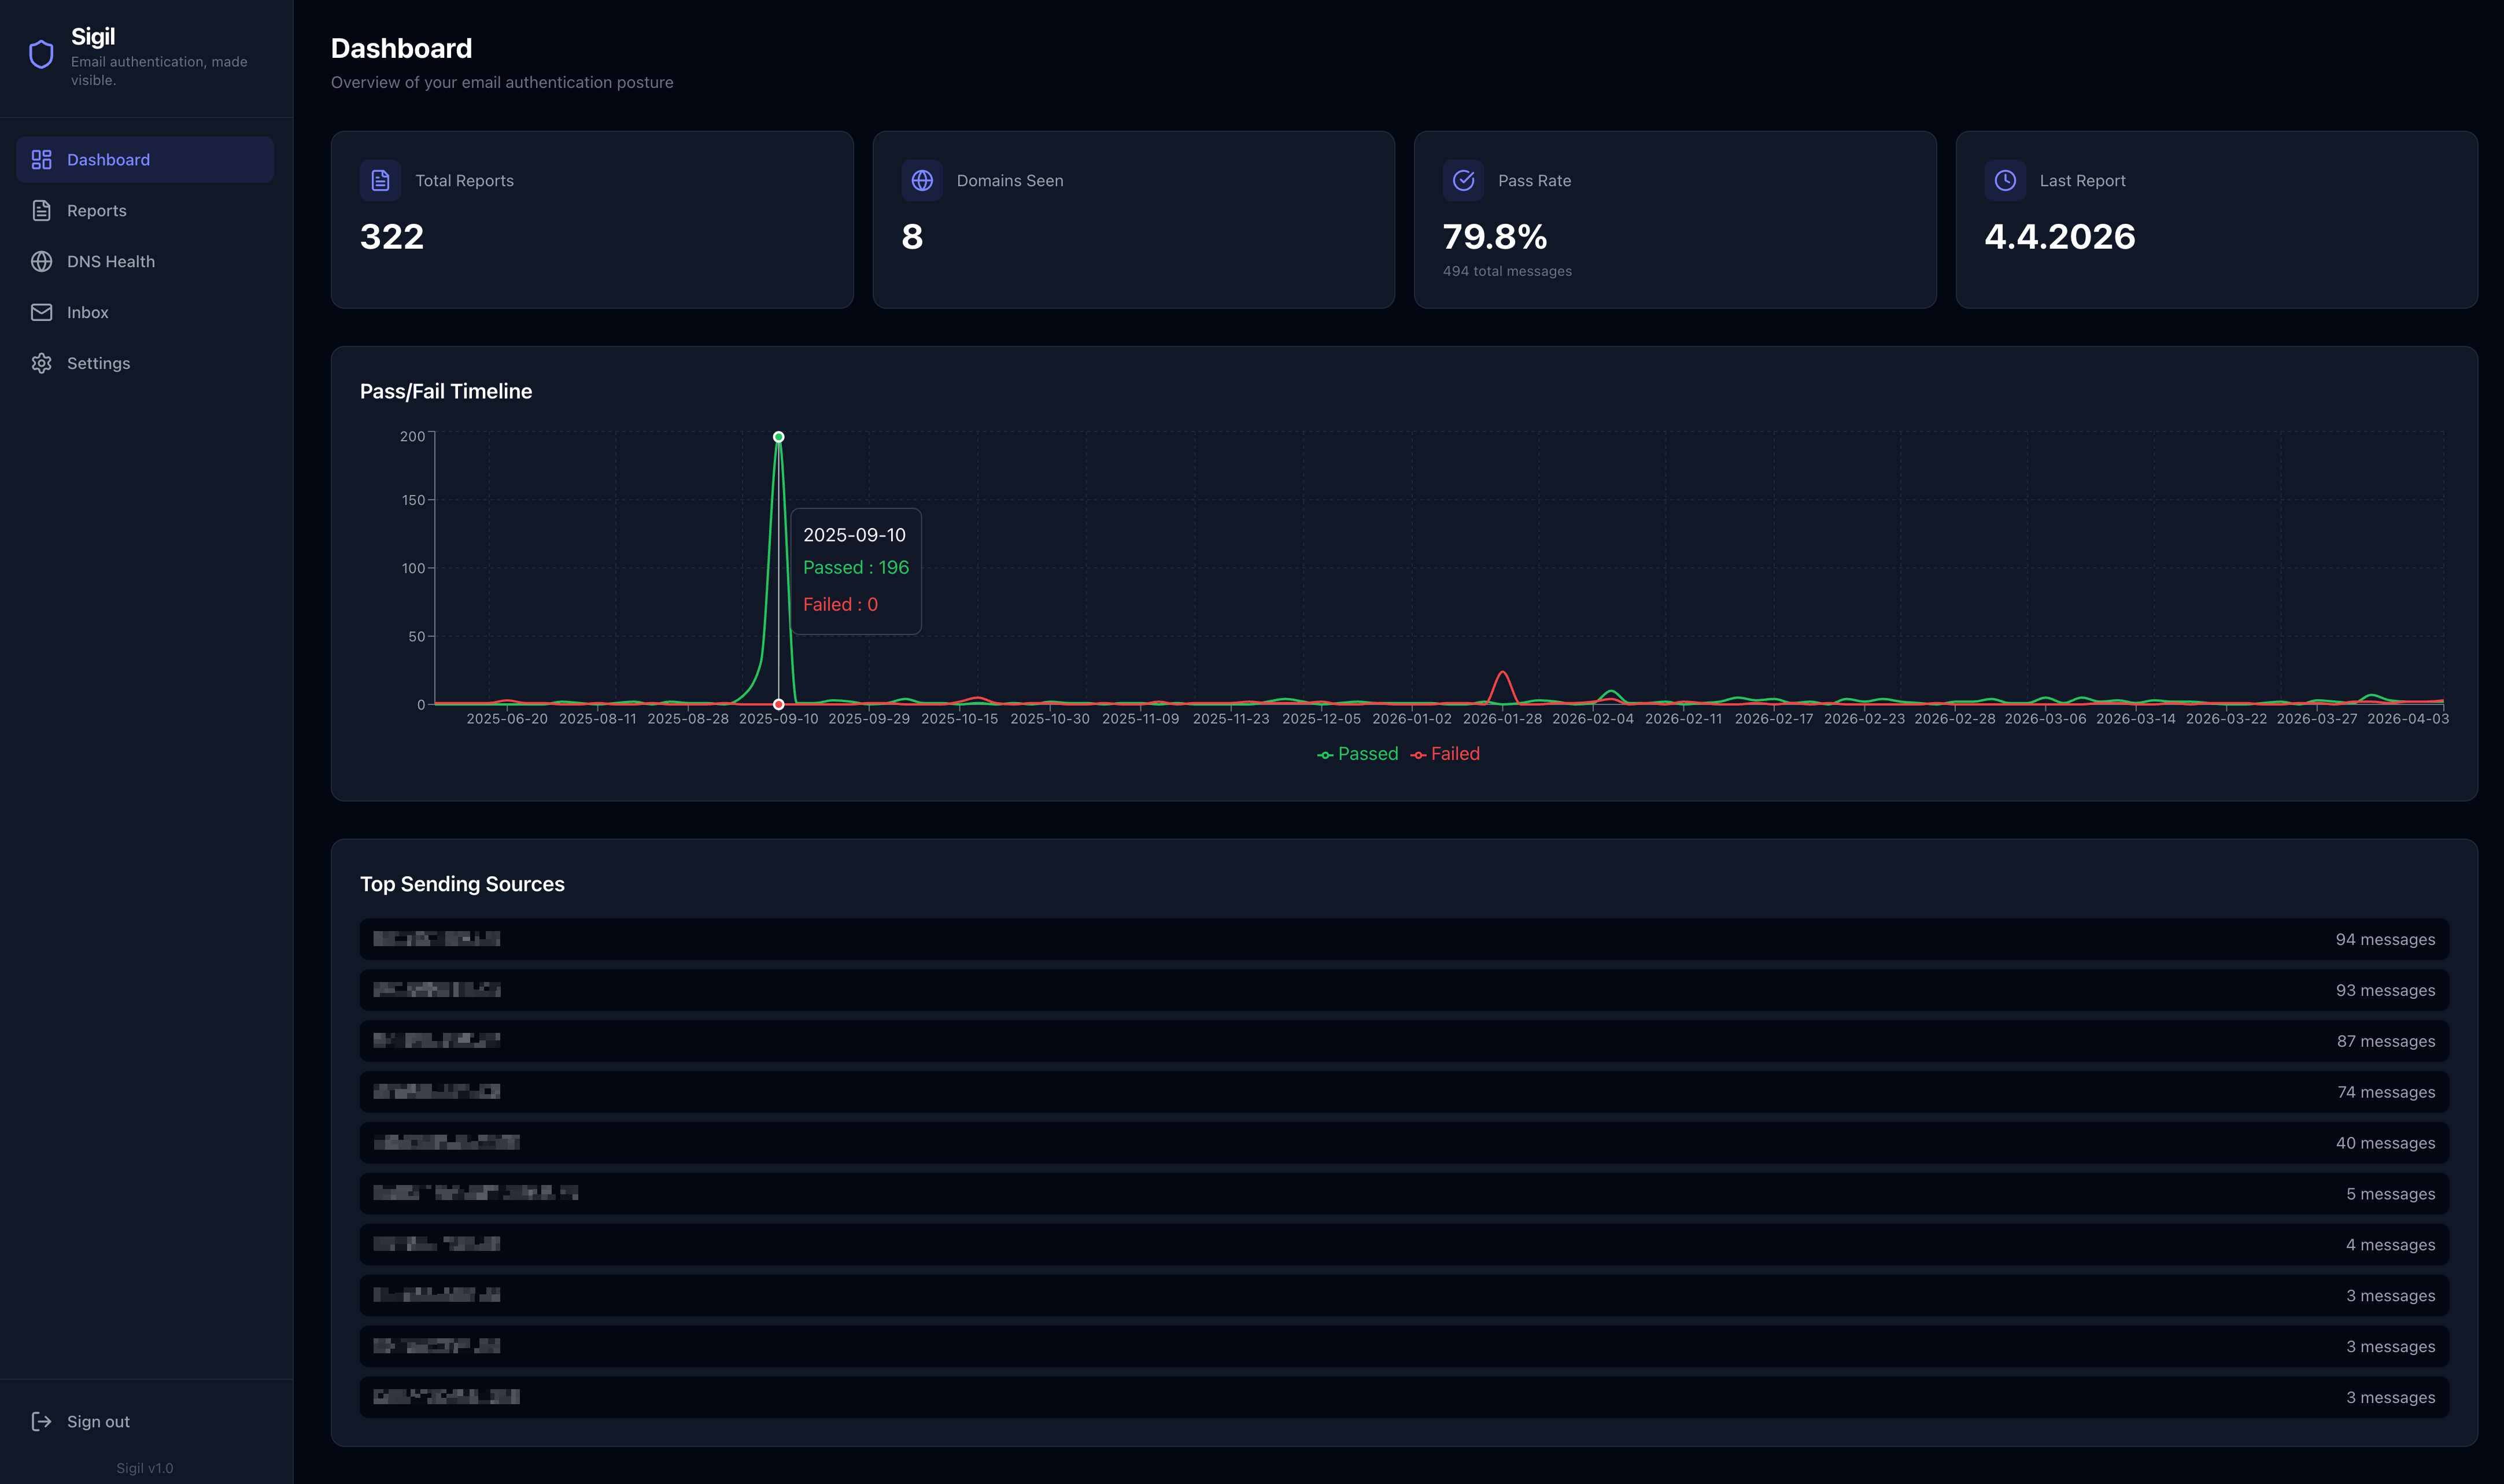The height and width of the screenshot is (1484, 2504).
Task: Select the source row with 40 messages
Action: tap(1404, 1143)
